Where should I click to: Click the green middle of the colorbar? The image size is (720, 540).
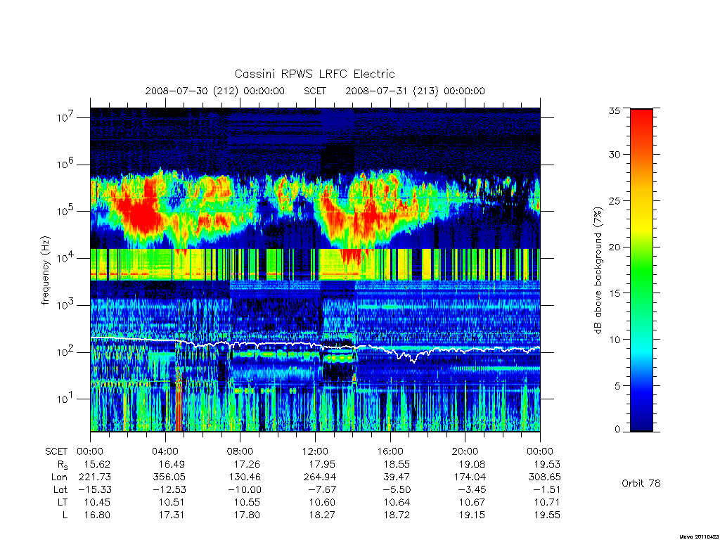pyautogui.click(x=641, y=271)
